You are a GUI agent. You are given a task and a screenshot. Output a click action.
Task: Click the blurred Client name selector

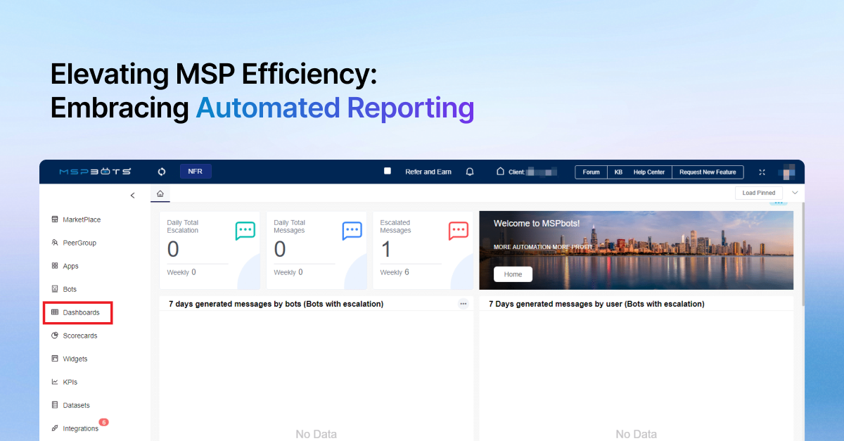coord(542,172)
